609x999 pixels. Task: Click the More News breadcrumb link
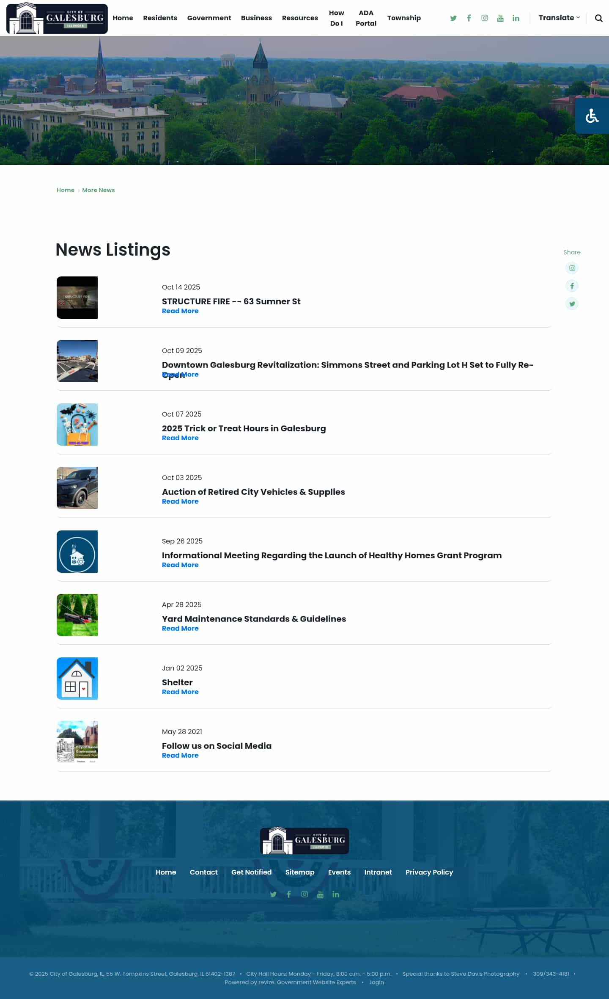99,190
